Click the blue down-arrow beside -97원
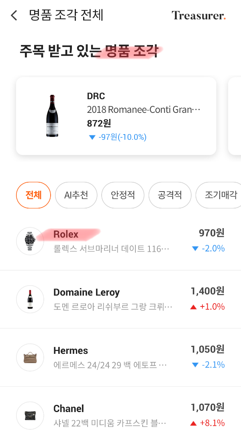The width and height of the screenshot is (241, 441). coord(92,137)
